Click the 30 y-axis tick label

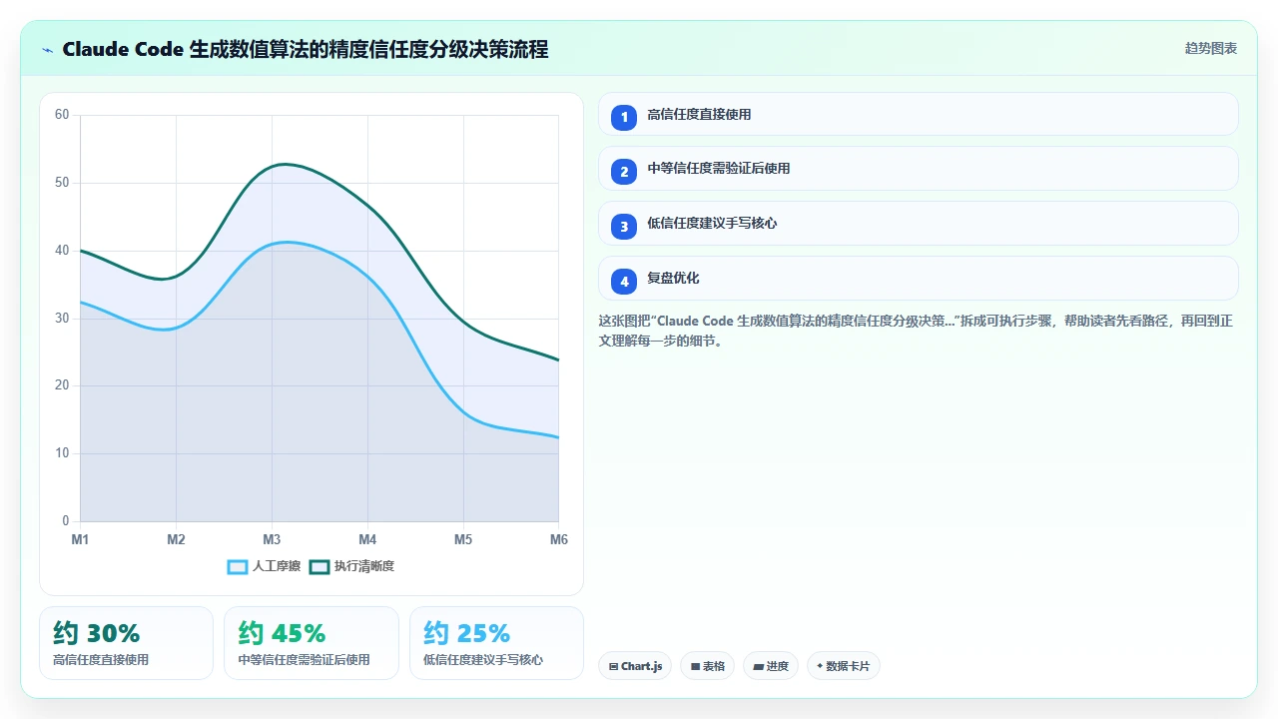62,319
